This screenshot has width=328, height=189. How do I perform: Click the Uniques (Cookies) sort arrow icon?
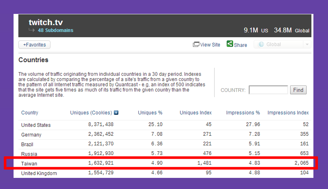click(116, 113)
